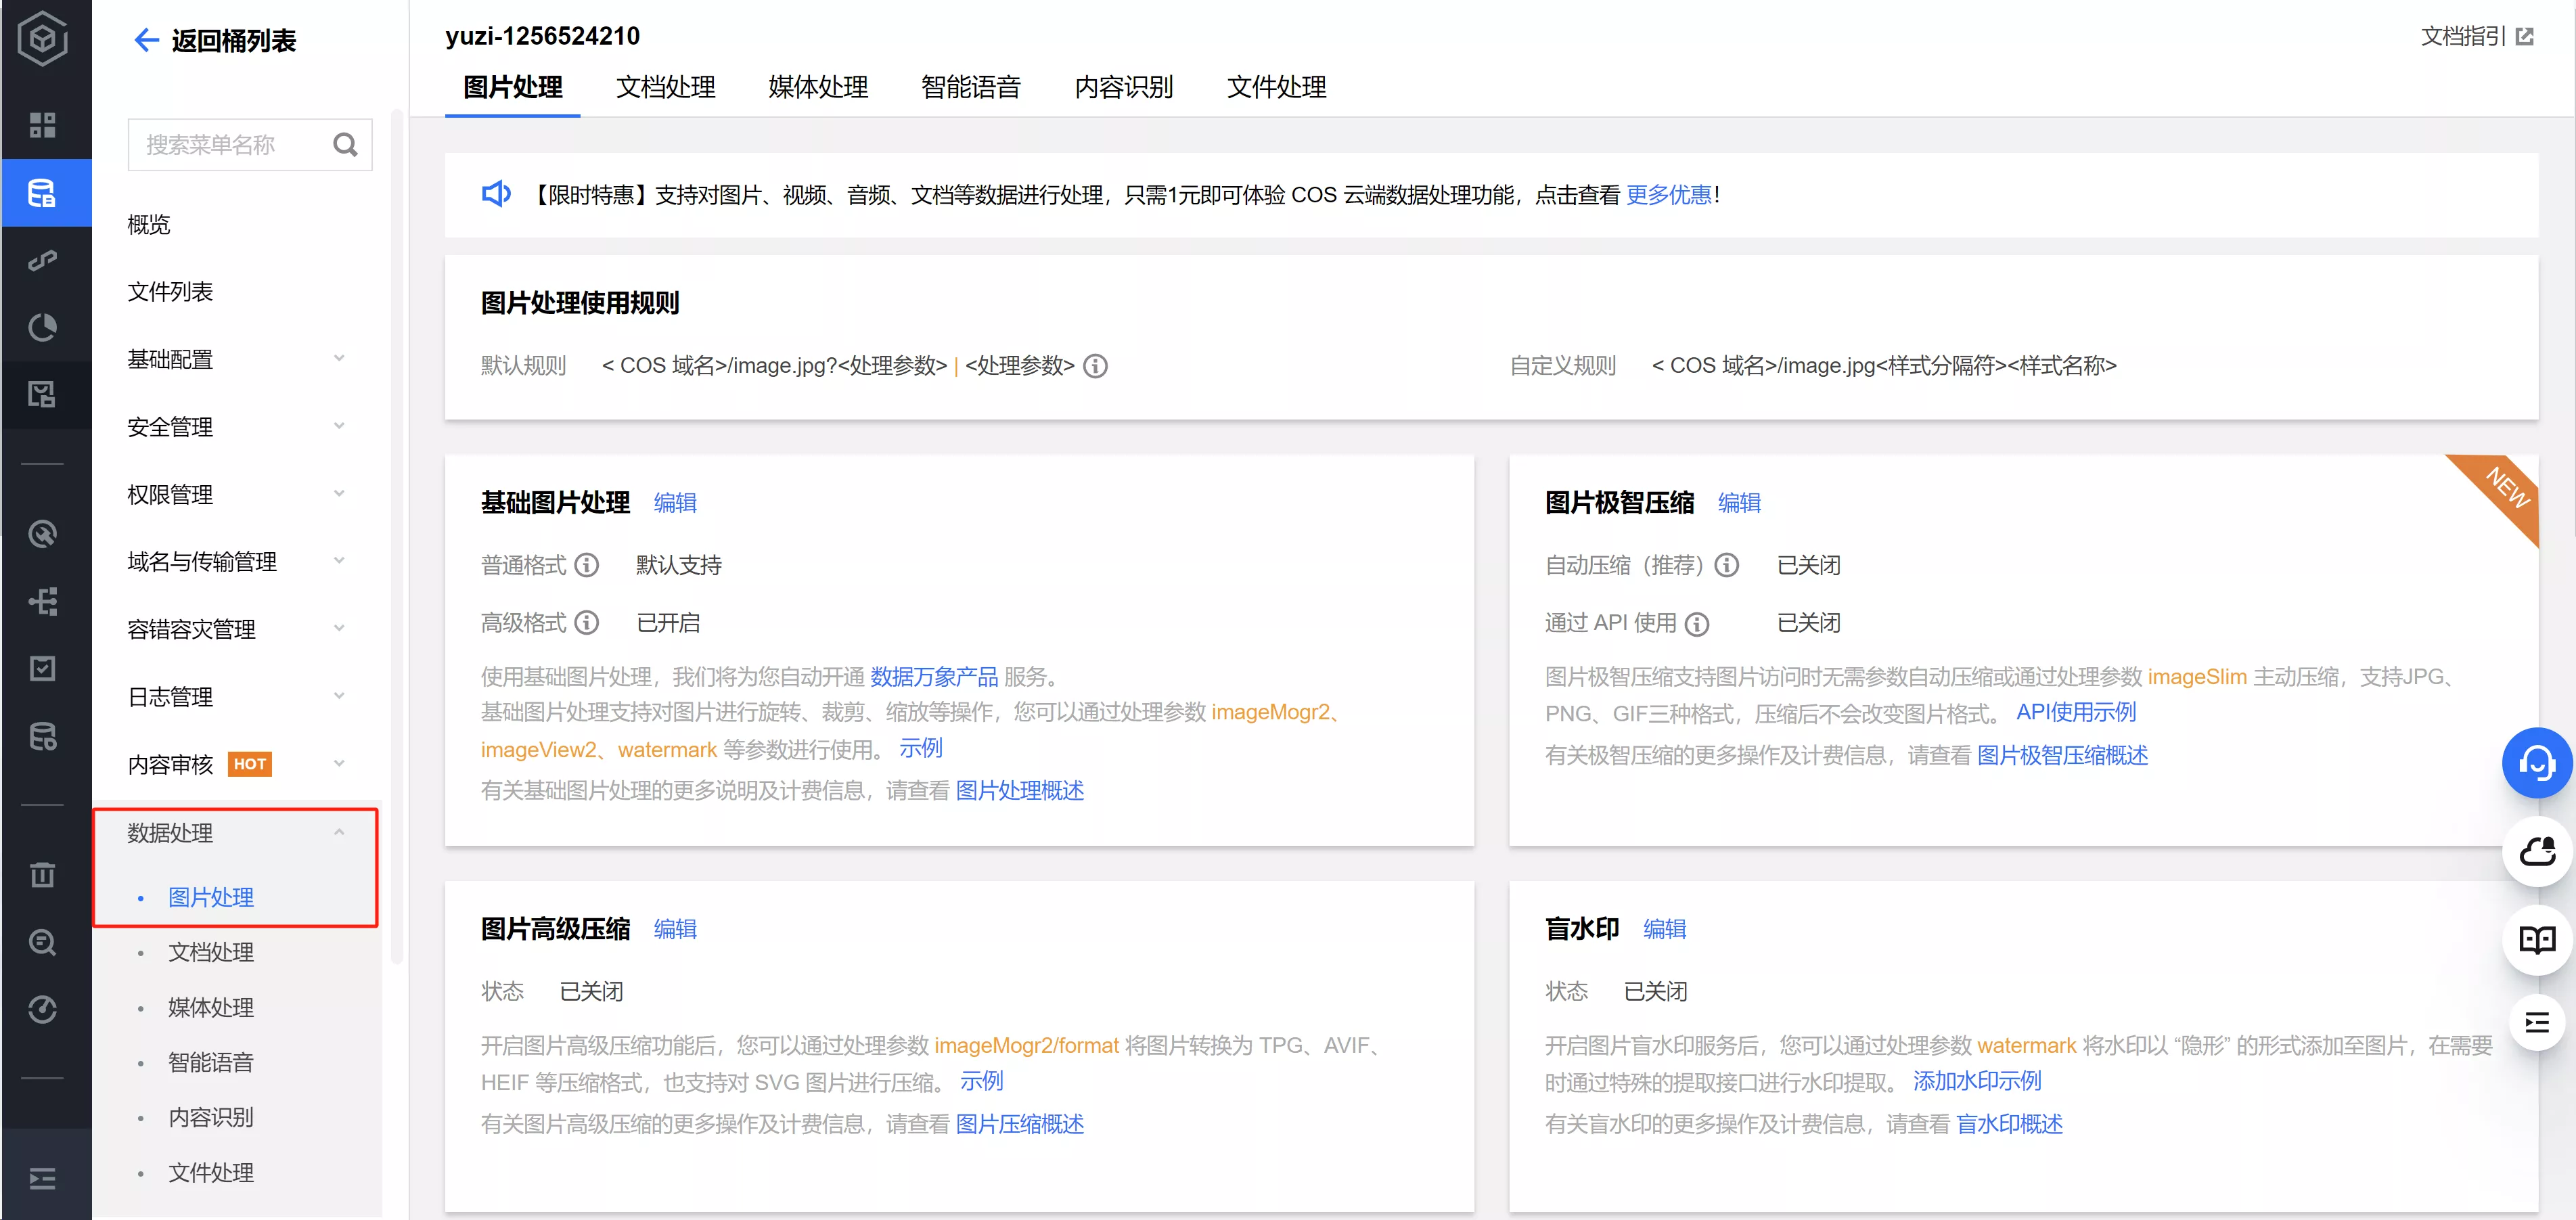Click the Tencent Cloud logo icon
The width and height of the screenshot is (2576, 1220).
coord(43,39)
